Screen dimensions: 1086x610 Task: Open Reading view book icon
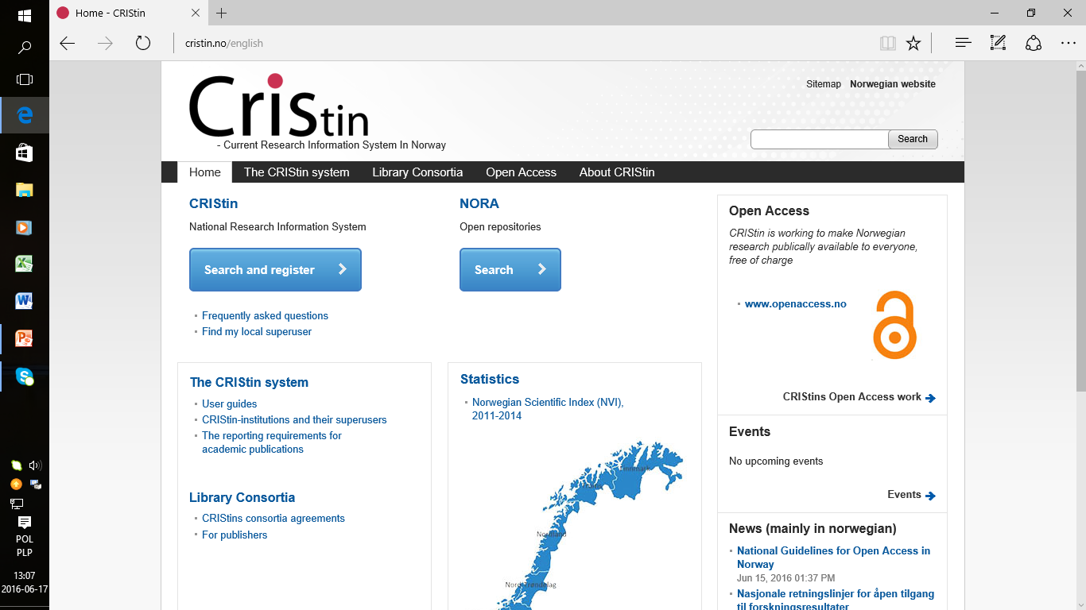(x=887, y=44)
